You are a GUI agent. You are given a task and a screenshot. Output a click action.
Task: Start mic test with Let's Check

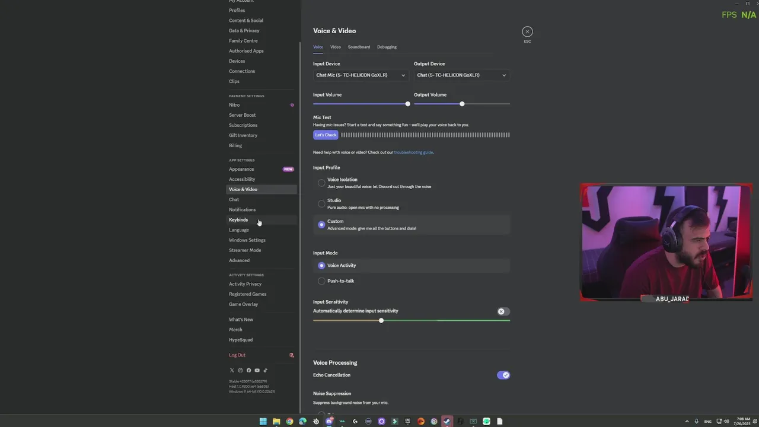326,135
